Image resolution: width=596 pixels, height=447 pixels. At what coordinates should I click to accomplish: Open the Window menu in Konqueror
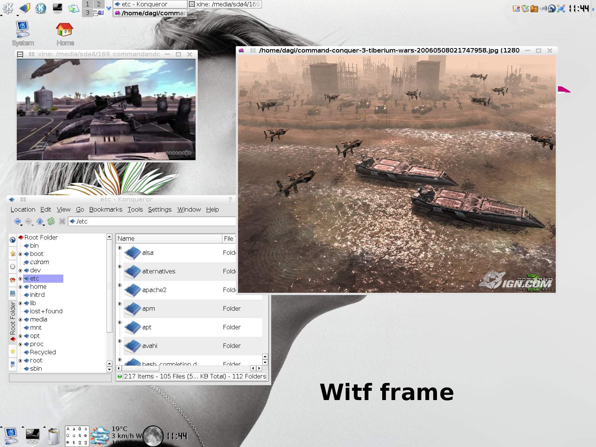189,209
